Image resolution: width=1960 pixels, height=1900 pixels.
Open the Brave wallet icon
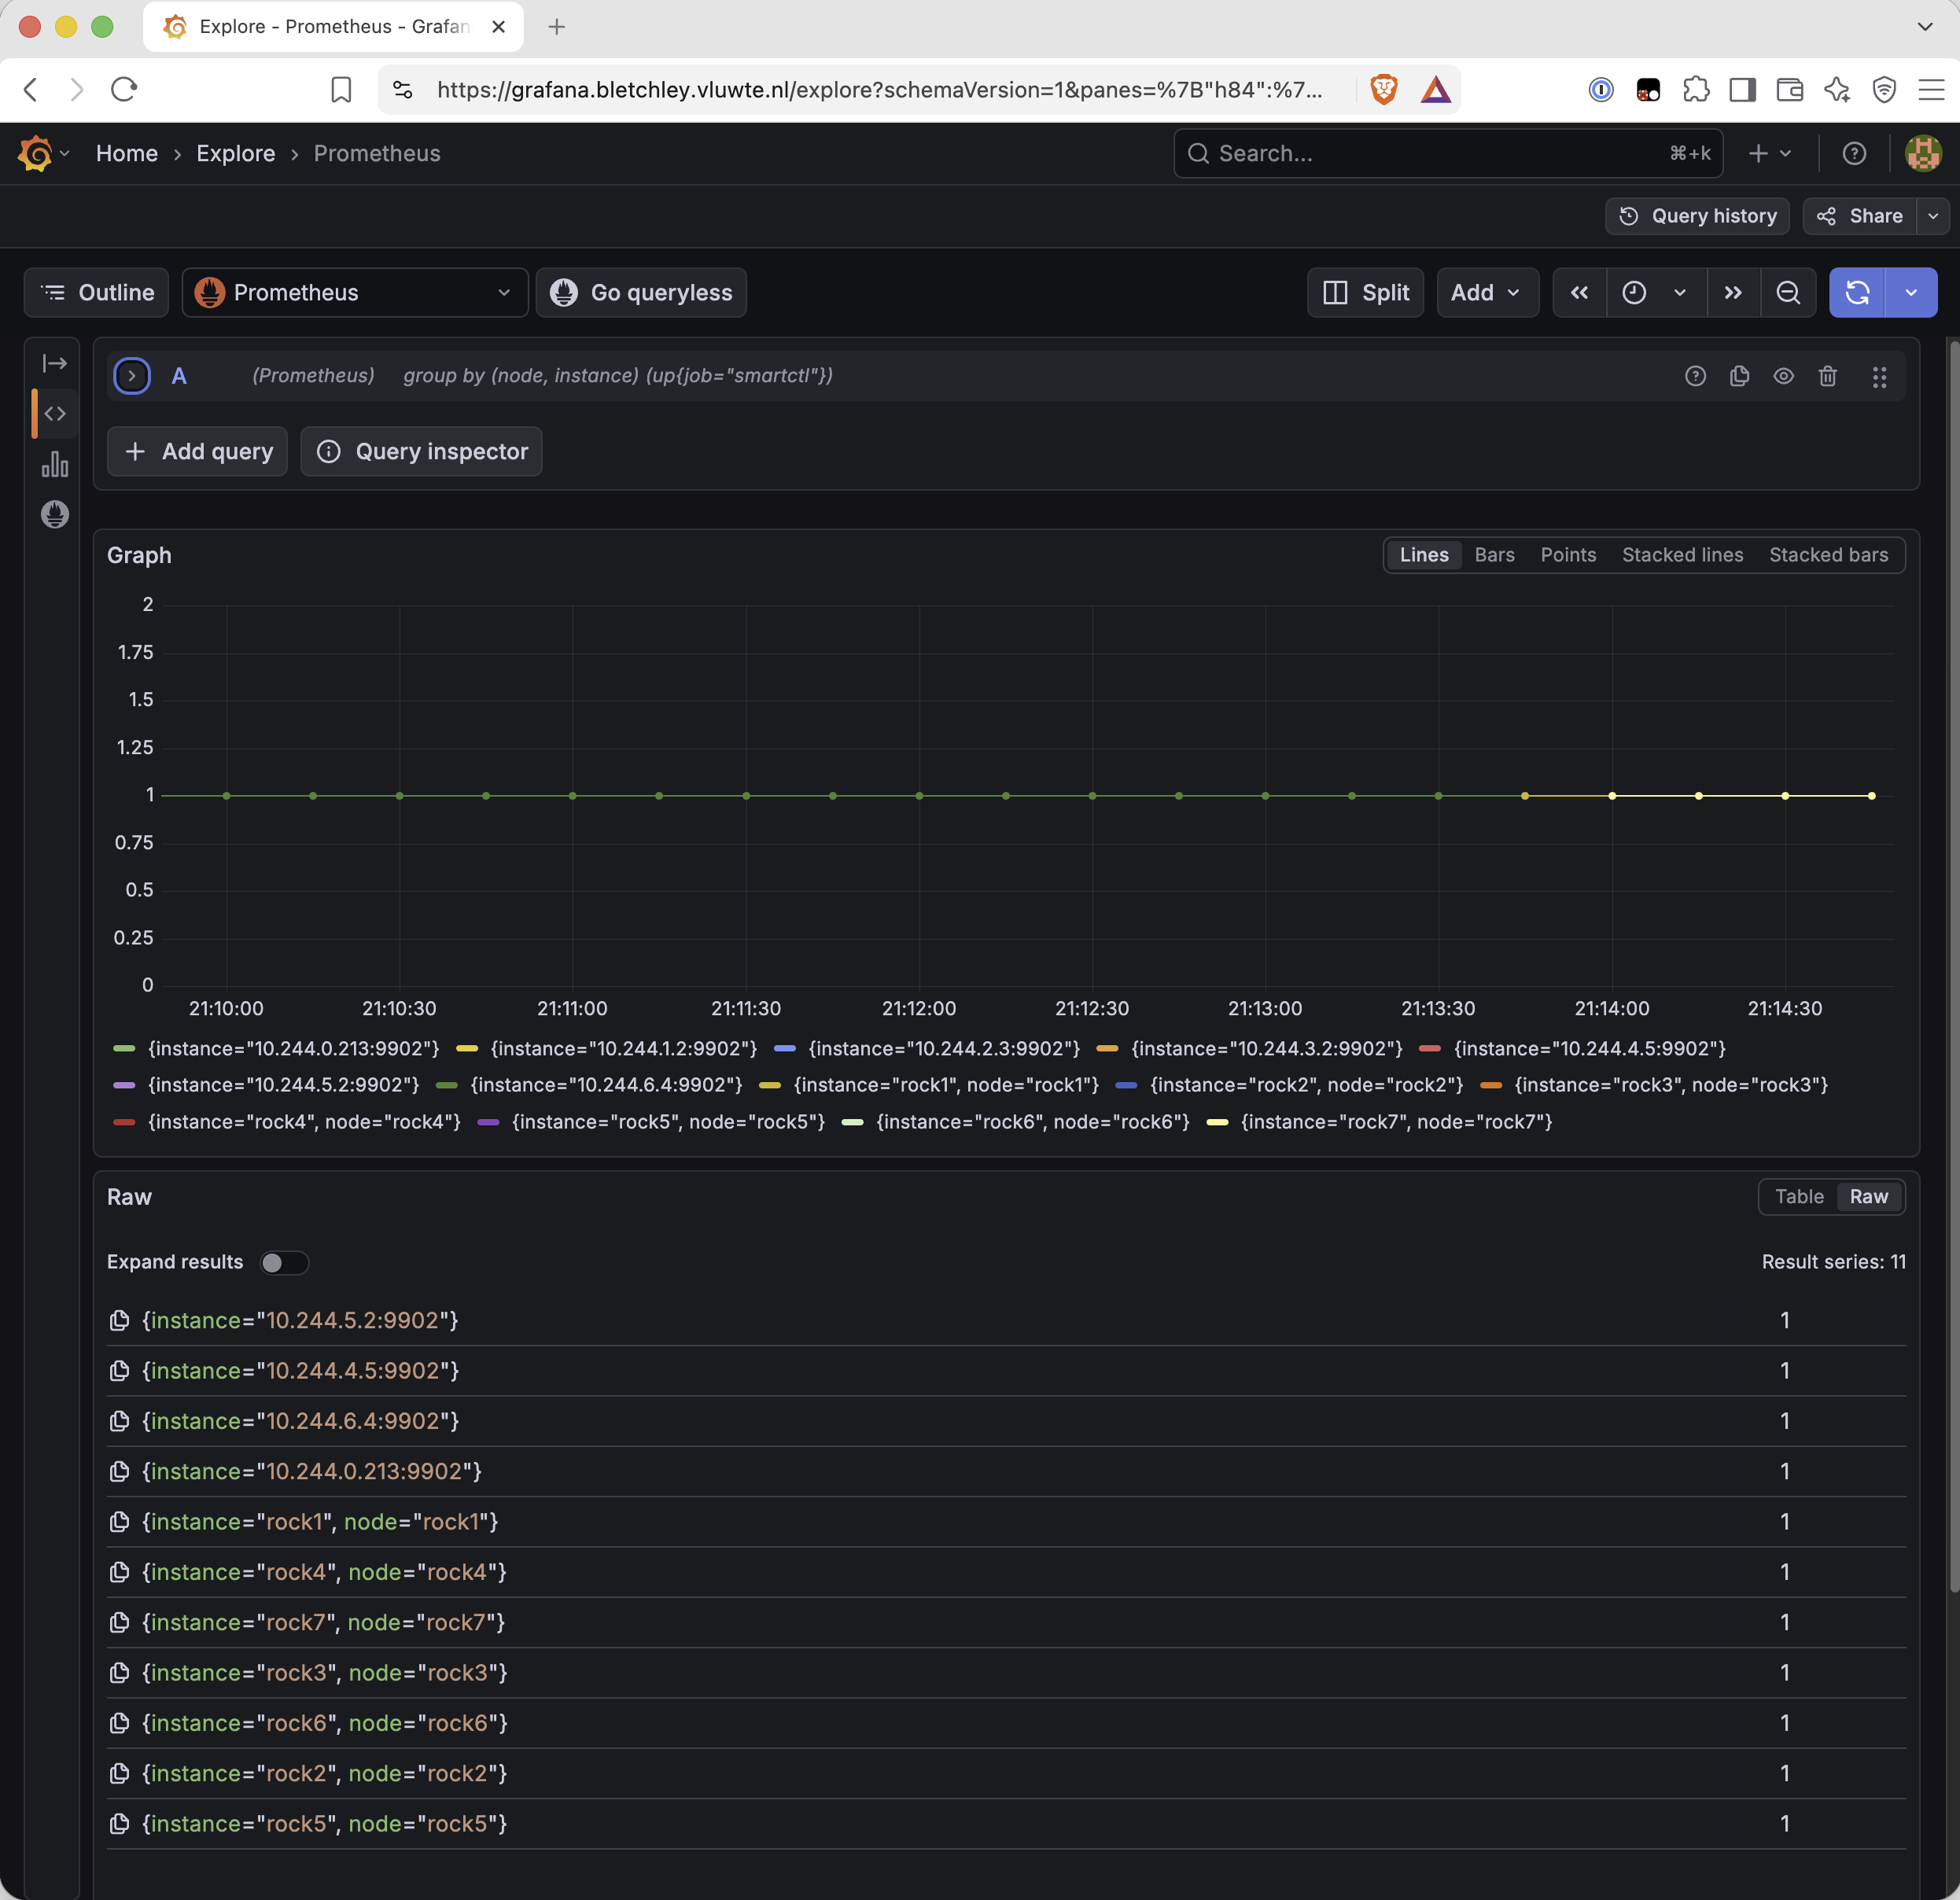coord(1789,90)
